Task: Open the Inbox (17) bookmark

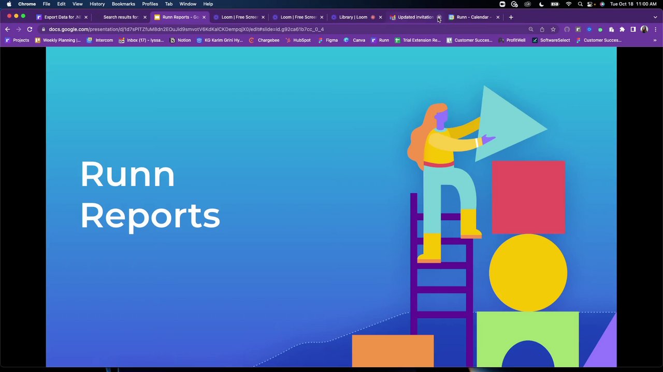Action: tap(141, 40)
